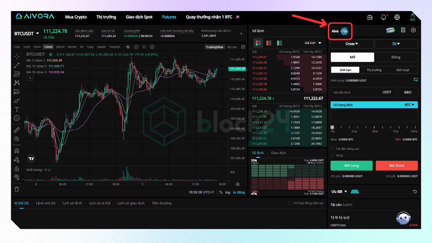Click the Aiva AI assistant icon
Viewport: 432px width, 243px height.
[344, 31]
